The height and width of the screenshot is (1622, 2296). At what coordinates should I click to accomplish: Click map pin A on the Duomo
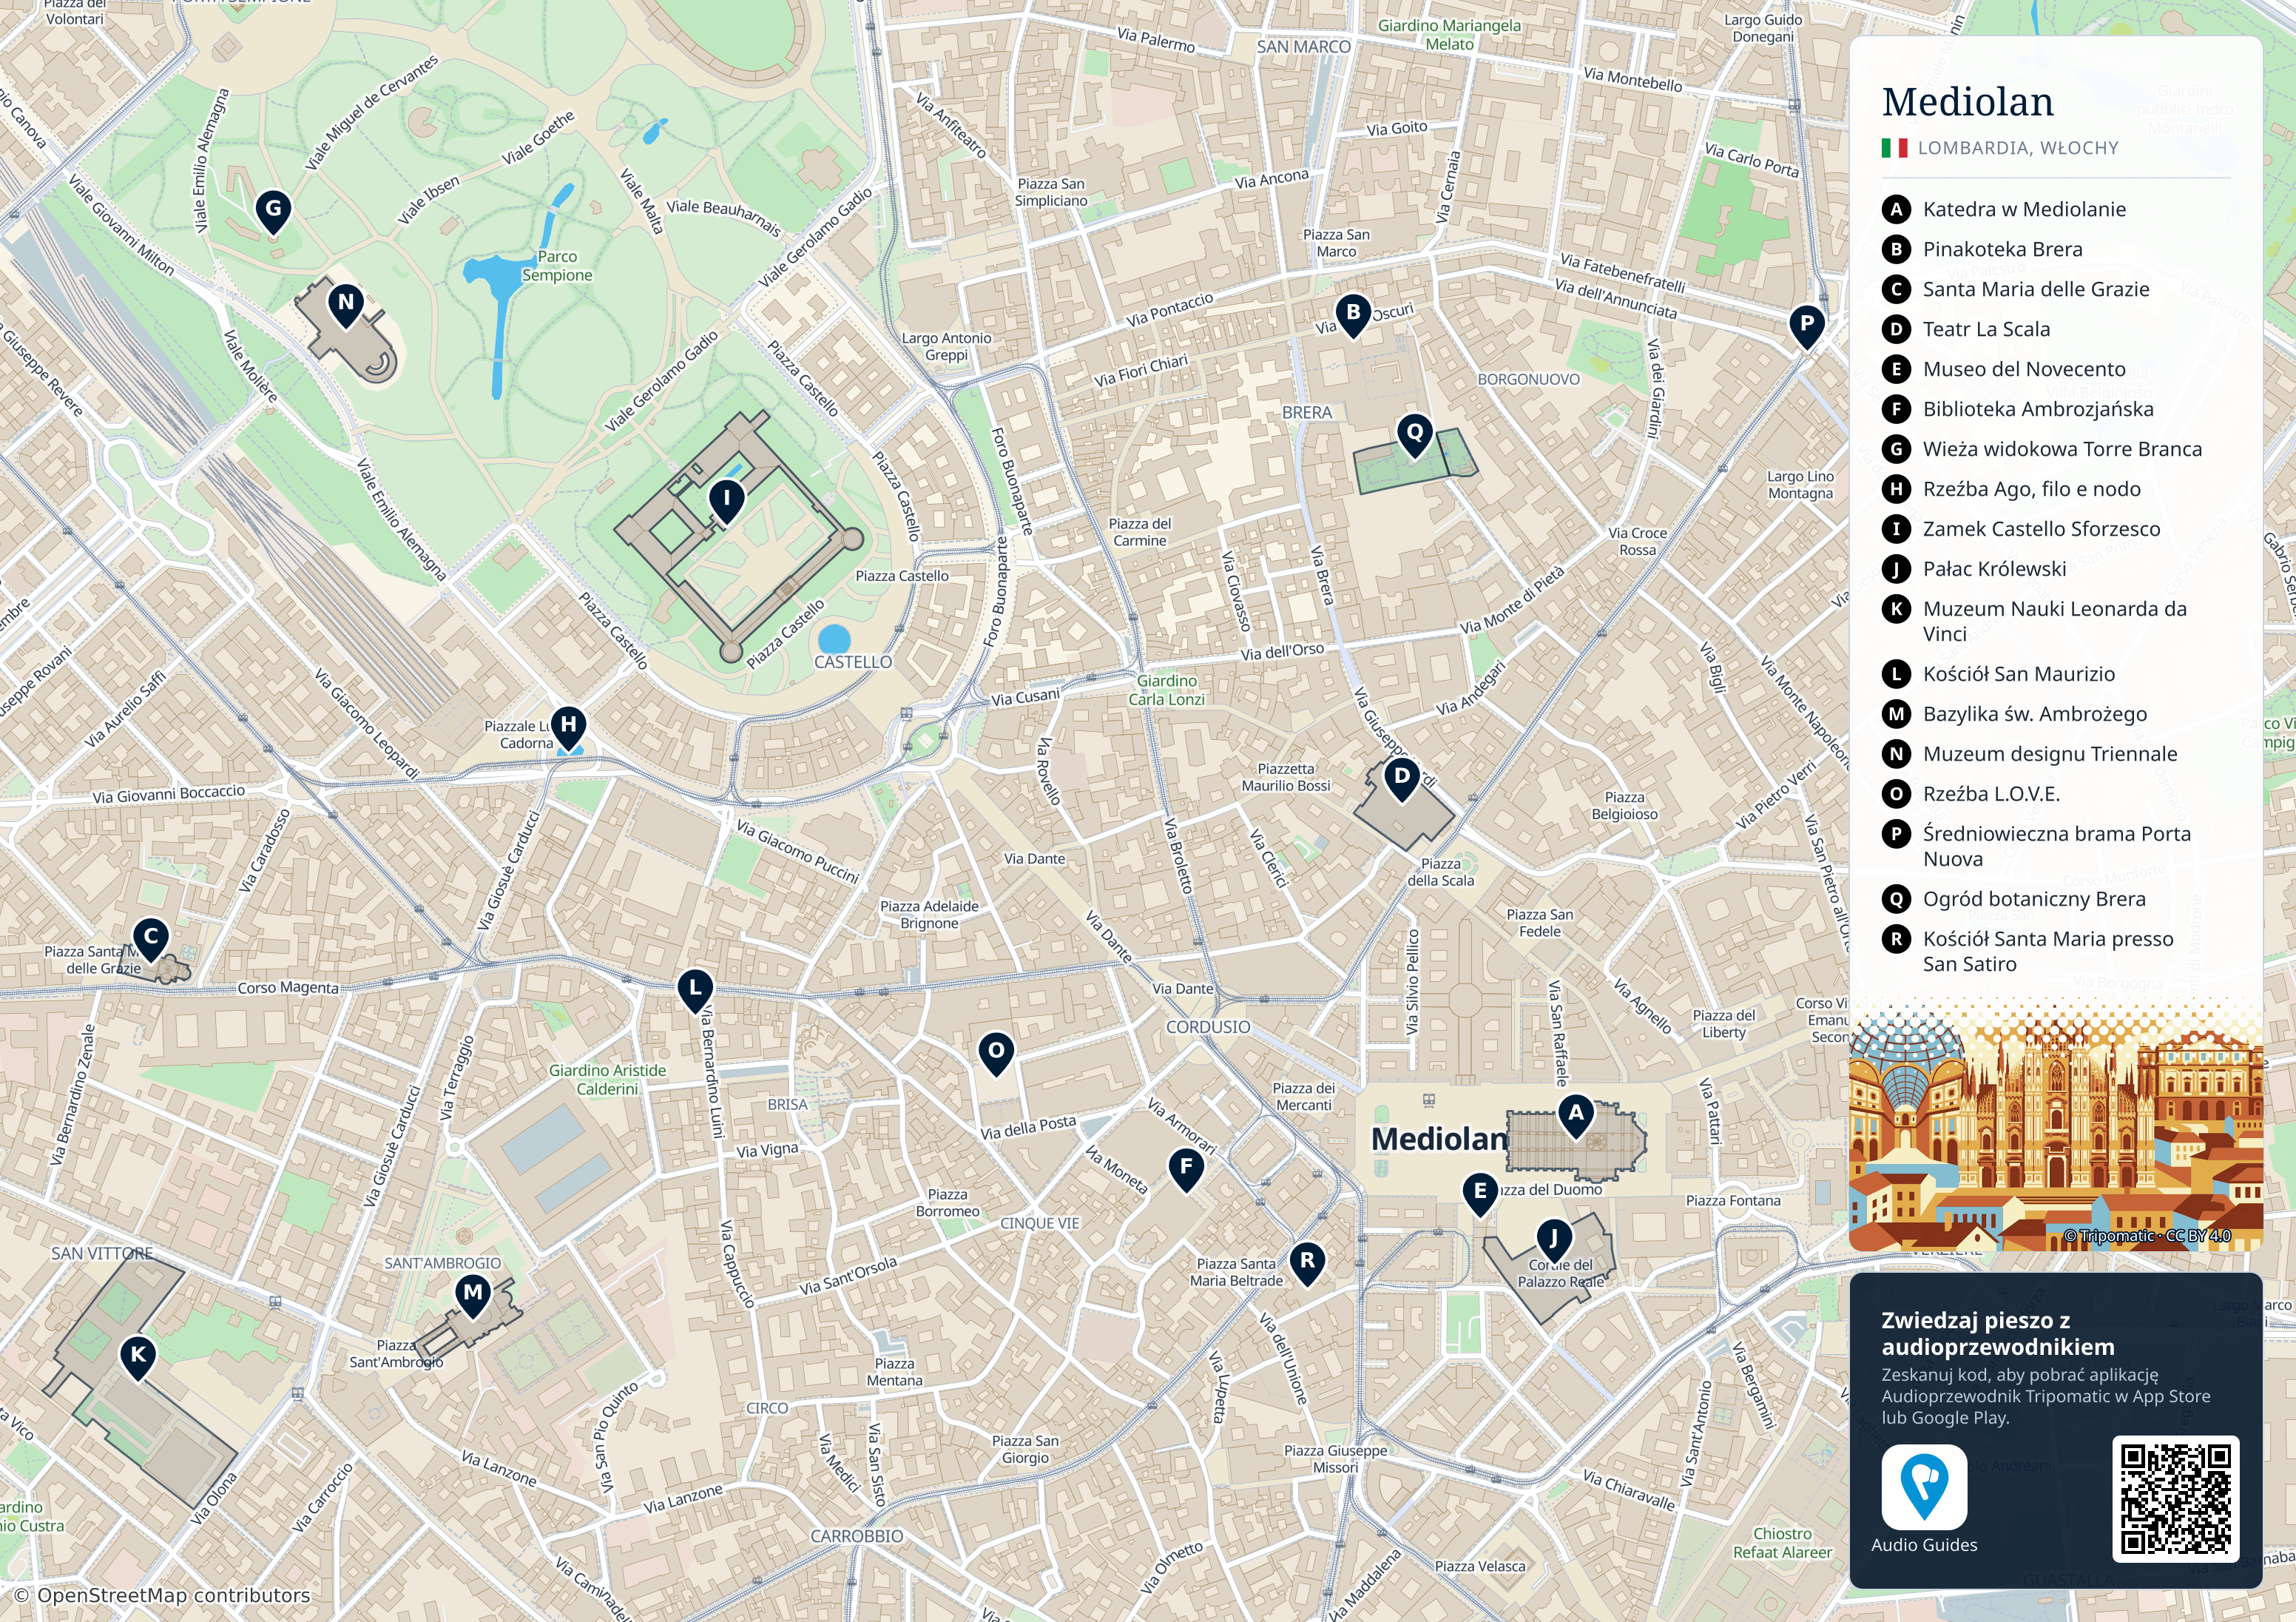coord(1576,1116)
